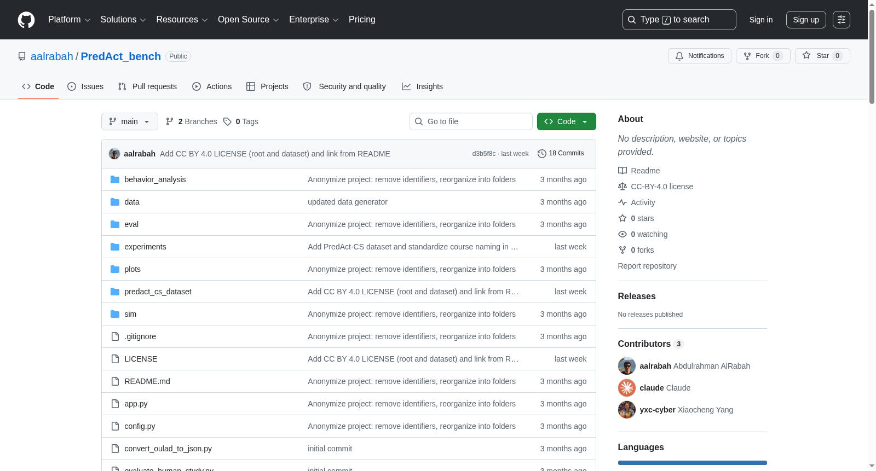876x471 pixels.
Task: Switch to the Pull requests tab
Action: click(x=147, y=86)
